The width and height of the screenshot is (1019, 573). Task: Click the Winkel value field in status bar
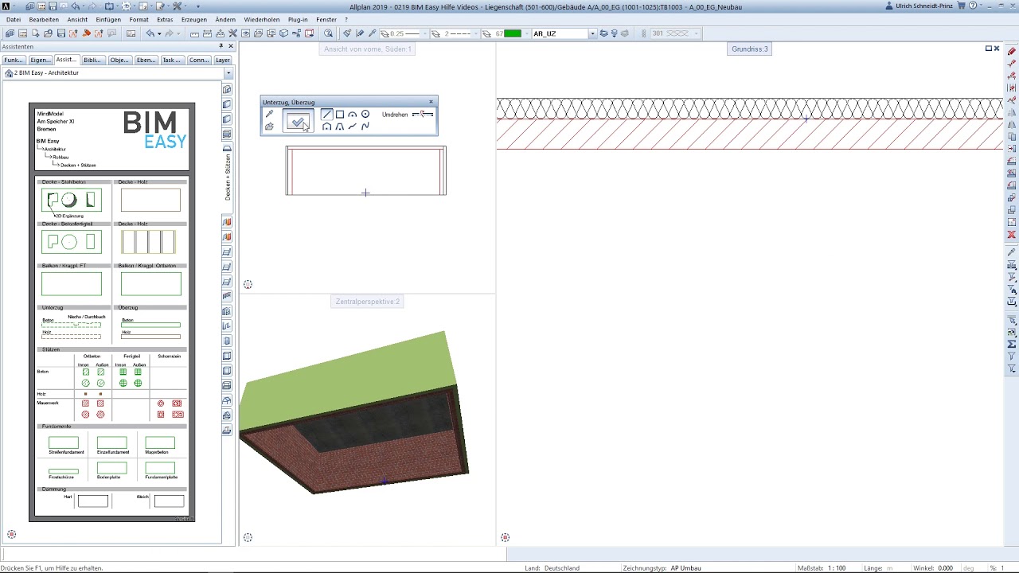945,568
